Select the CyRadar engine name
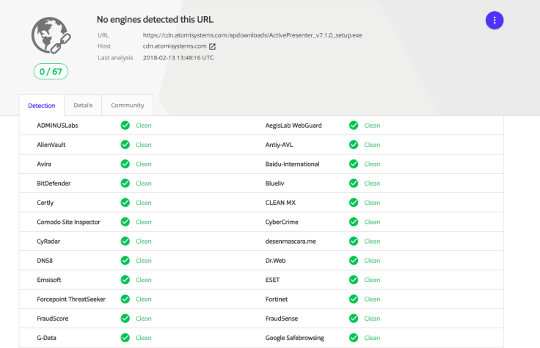Viewport: 540px width, 348px height. click(x=48, y=242)
